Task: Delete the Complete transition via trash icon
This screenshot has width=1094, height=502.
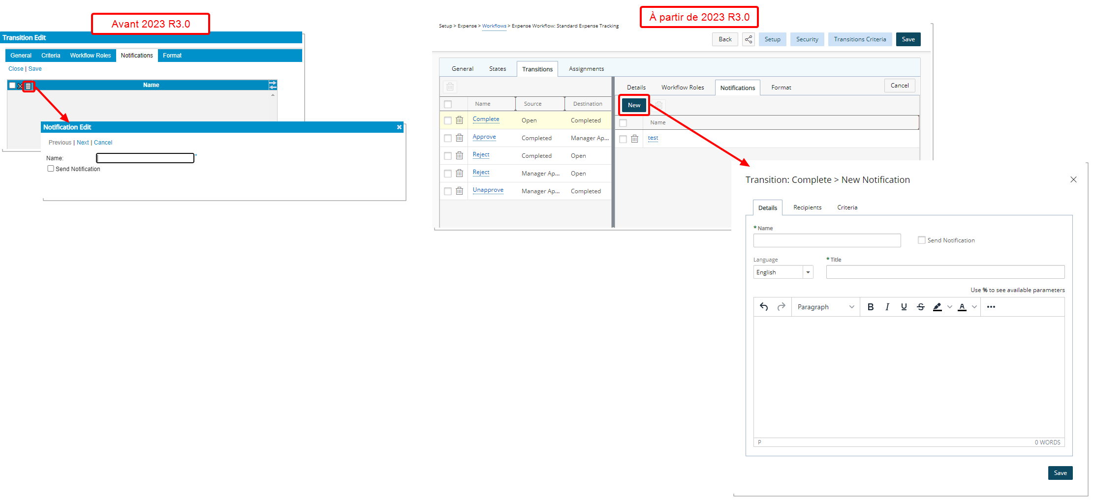Action: 459,120
